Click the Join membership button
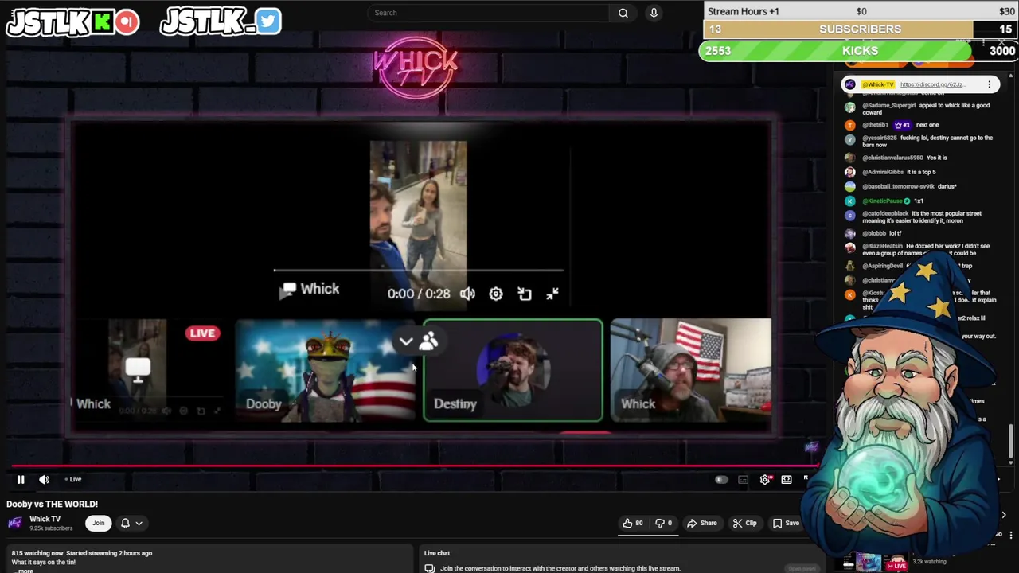 coord(98,523)
